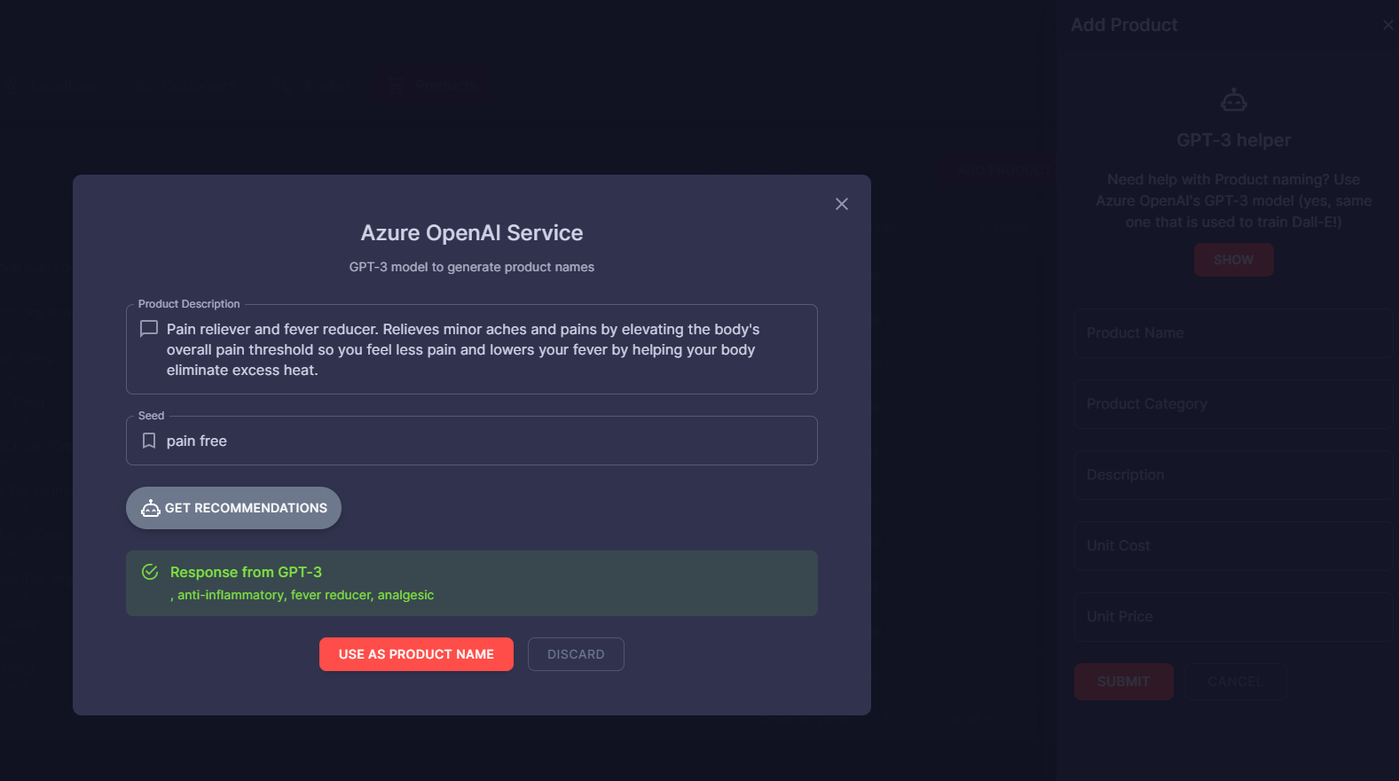Viewport: 1399px width, 781px height.
Task: Close the Azure OpenAI Service dialog
Action: point(842,204)
